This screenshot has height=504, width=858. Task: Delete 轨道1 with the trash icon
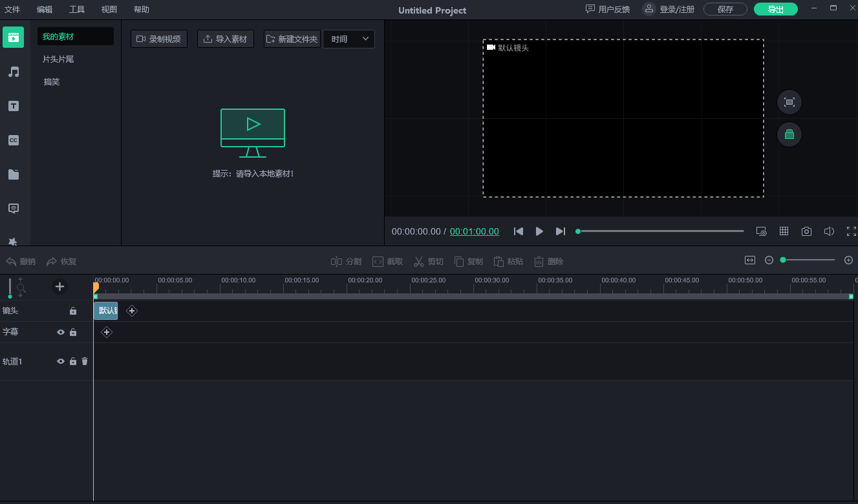pyautogui.click(x=85, y=362)
